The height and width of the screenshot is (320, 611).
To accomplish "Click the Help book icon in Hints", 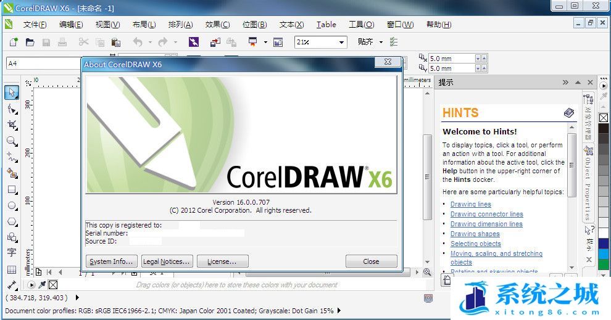I will 568,113.
